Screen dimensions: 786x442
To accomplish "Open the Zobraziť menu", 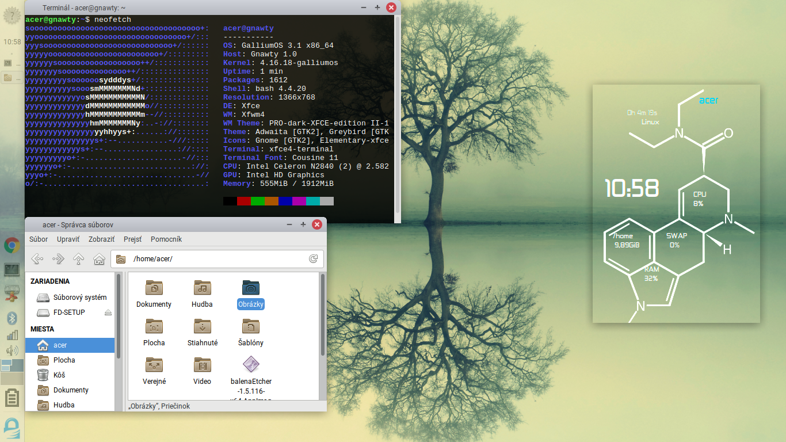I will (x=101, y=239).
